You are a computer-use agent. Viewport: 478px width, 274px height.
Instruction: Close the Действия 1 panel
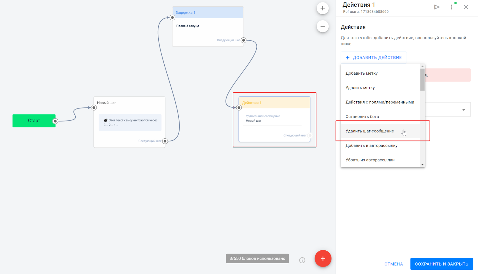466,7
